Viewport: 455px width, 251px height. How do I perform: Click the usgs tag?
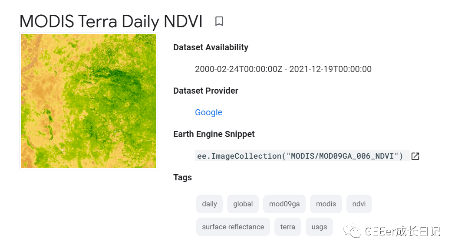(x=319, y=226)
